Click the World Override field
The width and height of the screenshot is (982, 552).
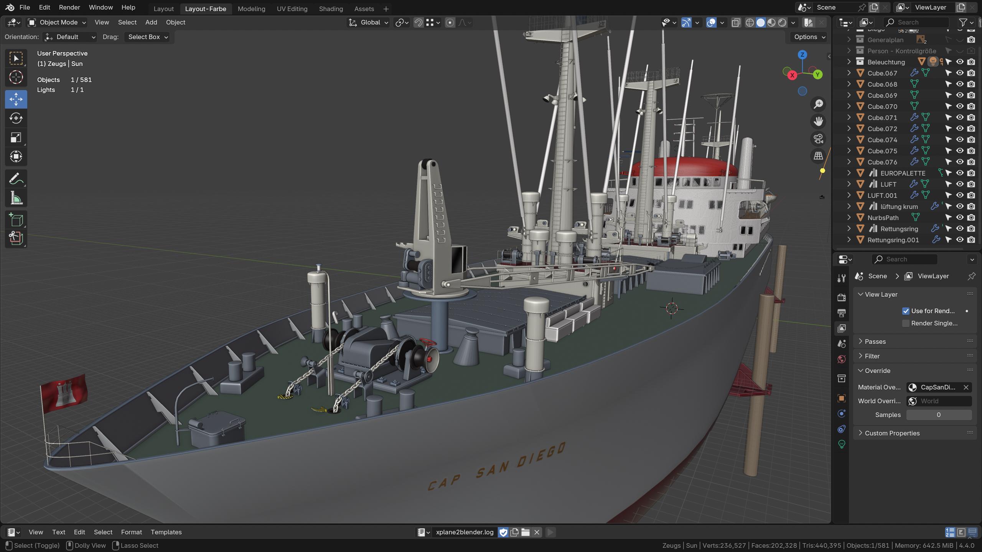click(939, 401)
